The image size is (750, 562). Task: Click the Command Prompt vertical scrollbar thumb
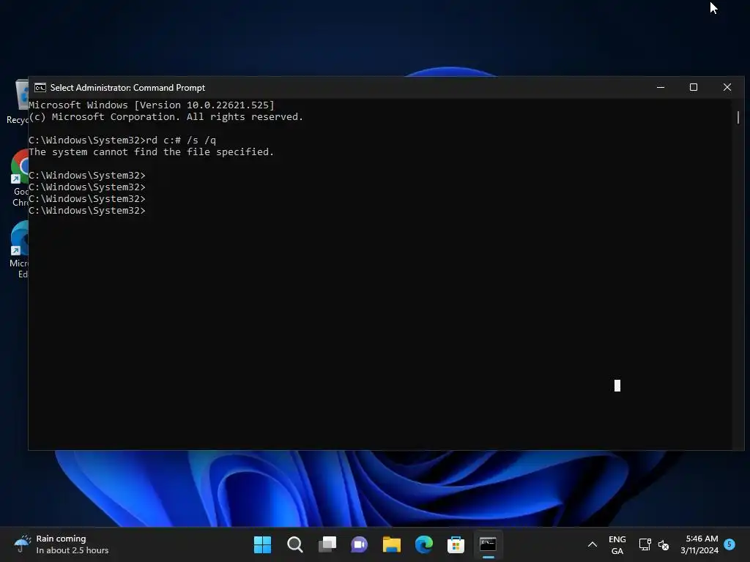(x=738, y=118)
